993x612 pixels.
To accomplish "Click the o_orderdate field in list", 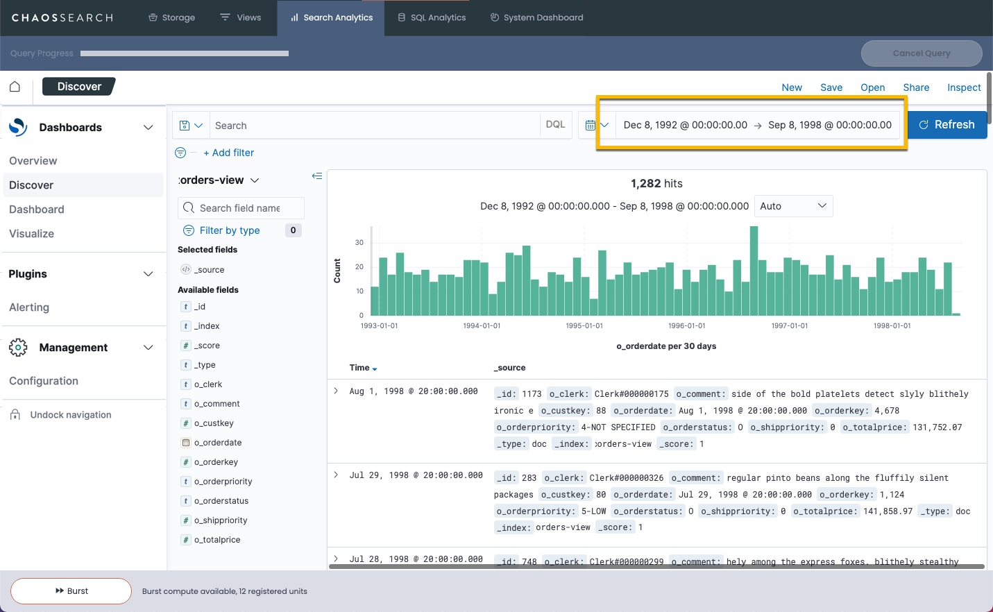I will click(218, 443).
